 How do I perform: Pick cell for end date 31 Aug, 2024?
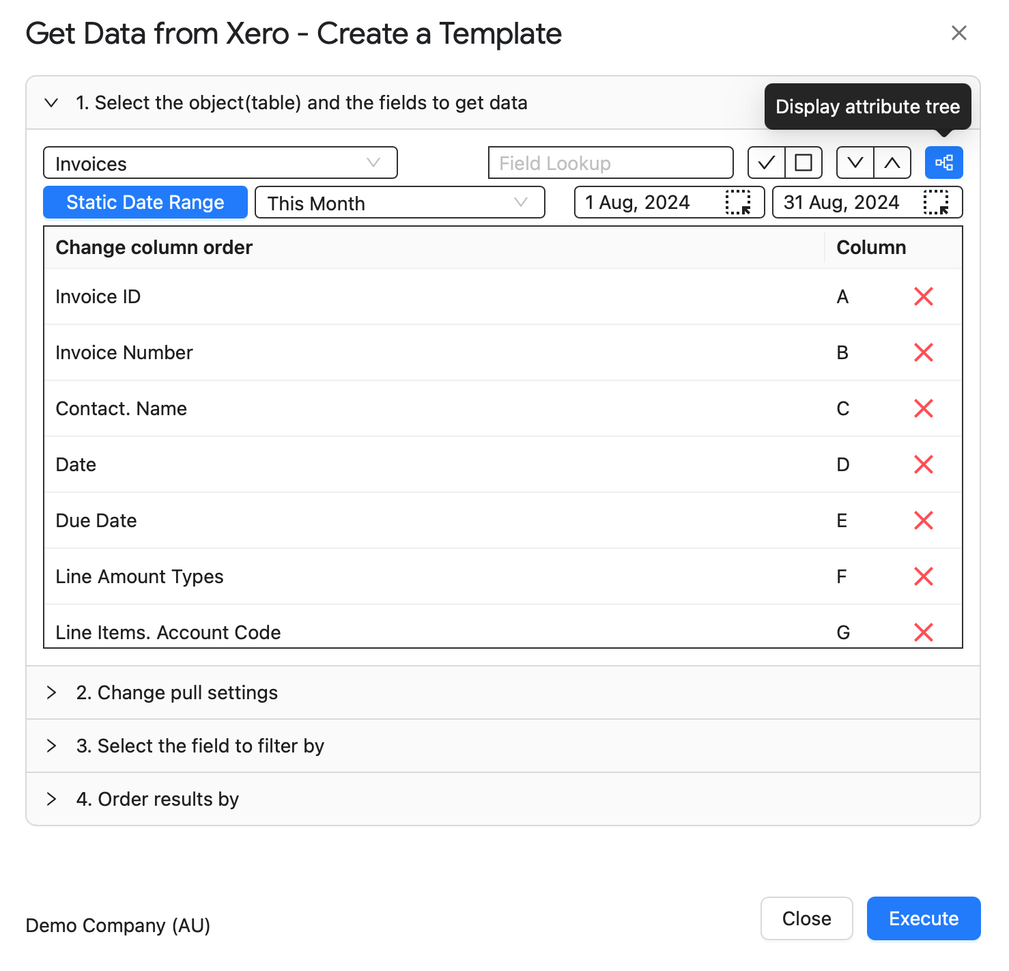(x=936, y=202)
